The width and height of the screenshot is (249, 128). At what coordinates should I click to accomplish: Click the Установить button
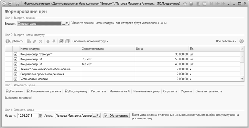pyautogui.click(x=116, y=116)
